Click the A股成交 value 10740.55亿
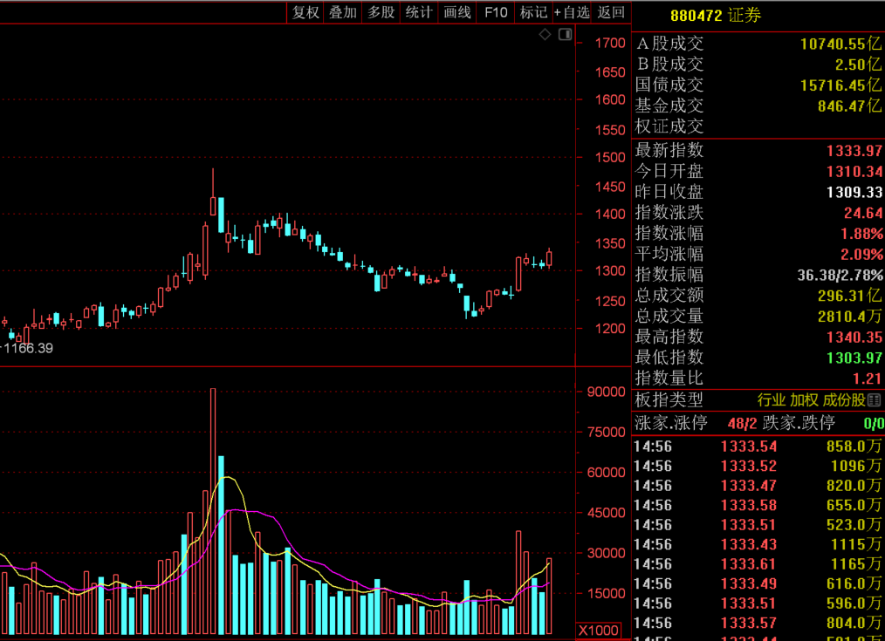 pyautogui.click(x=840, y=44)
